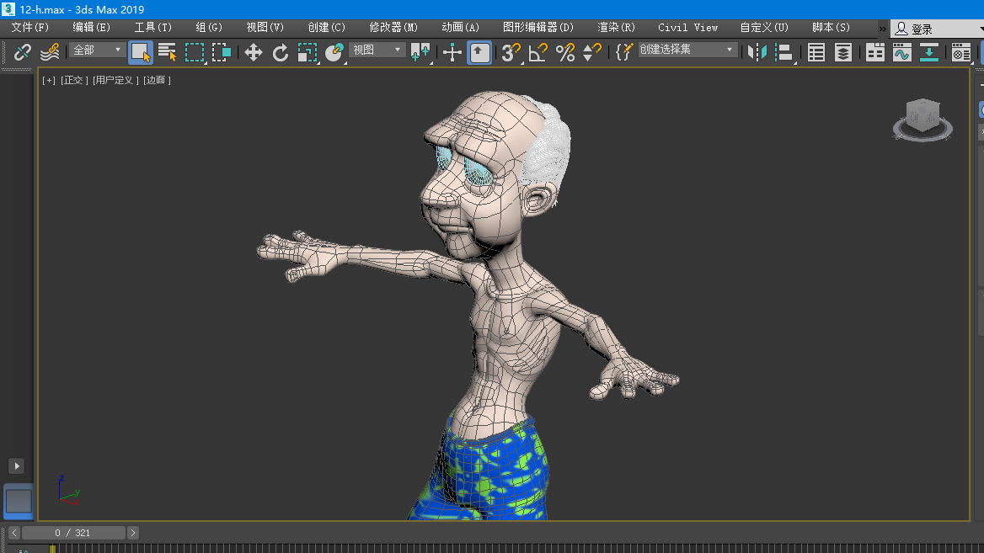984x553 pixels.
Task: Open the Scene Explorer toggle icon
Action: coord(816,52)
